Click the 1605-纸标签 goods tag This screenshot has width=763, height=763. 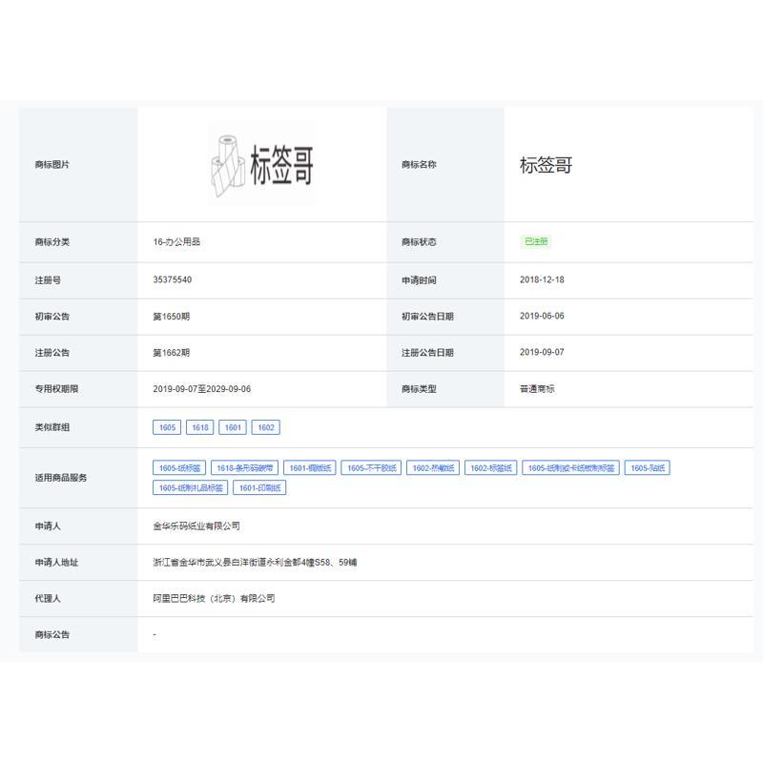click(179, 467)
